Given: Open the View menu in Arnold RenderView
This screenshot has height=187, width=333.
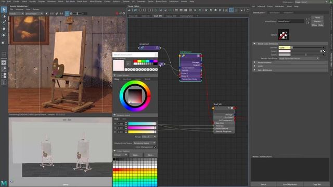Looking at the screenshot, I should (28, 9).
